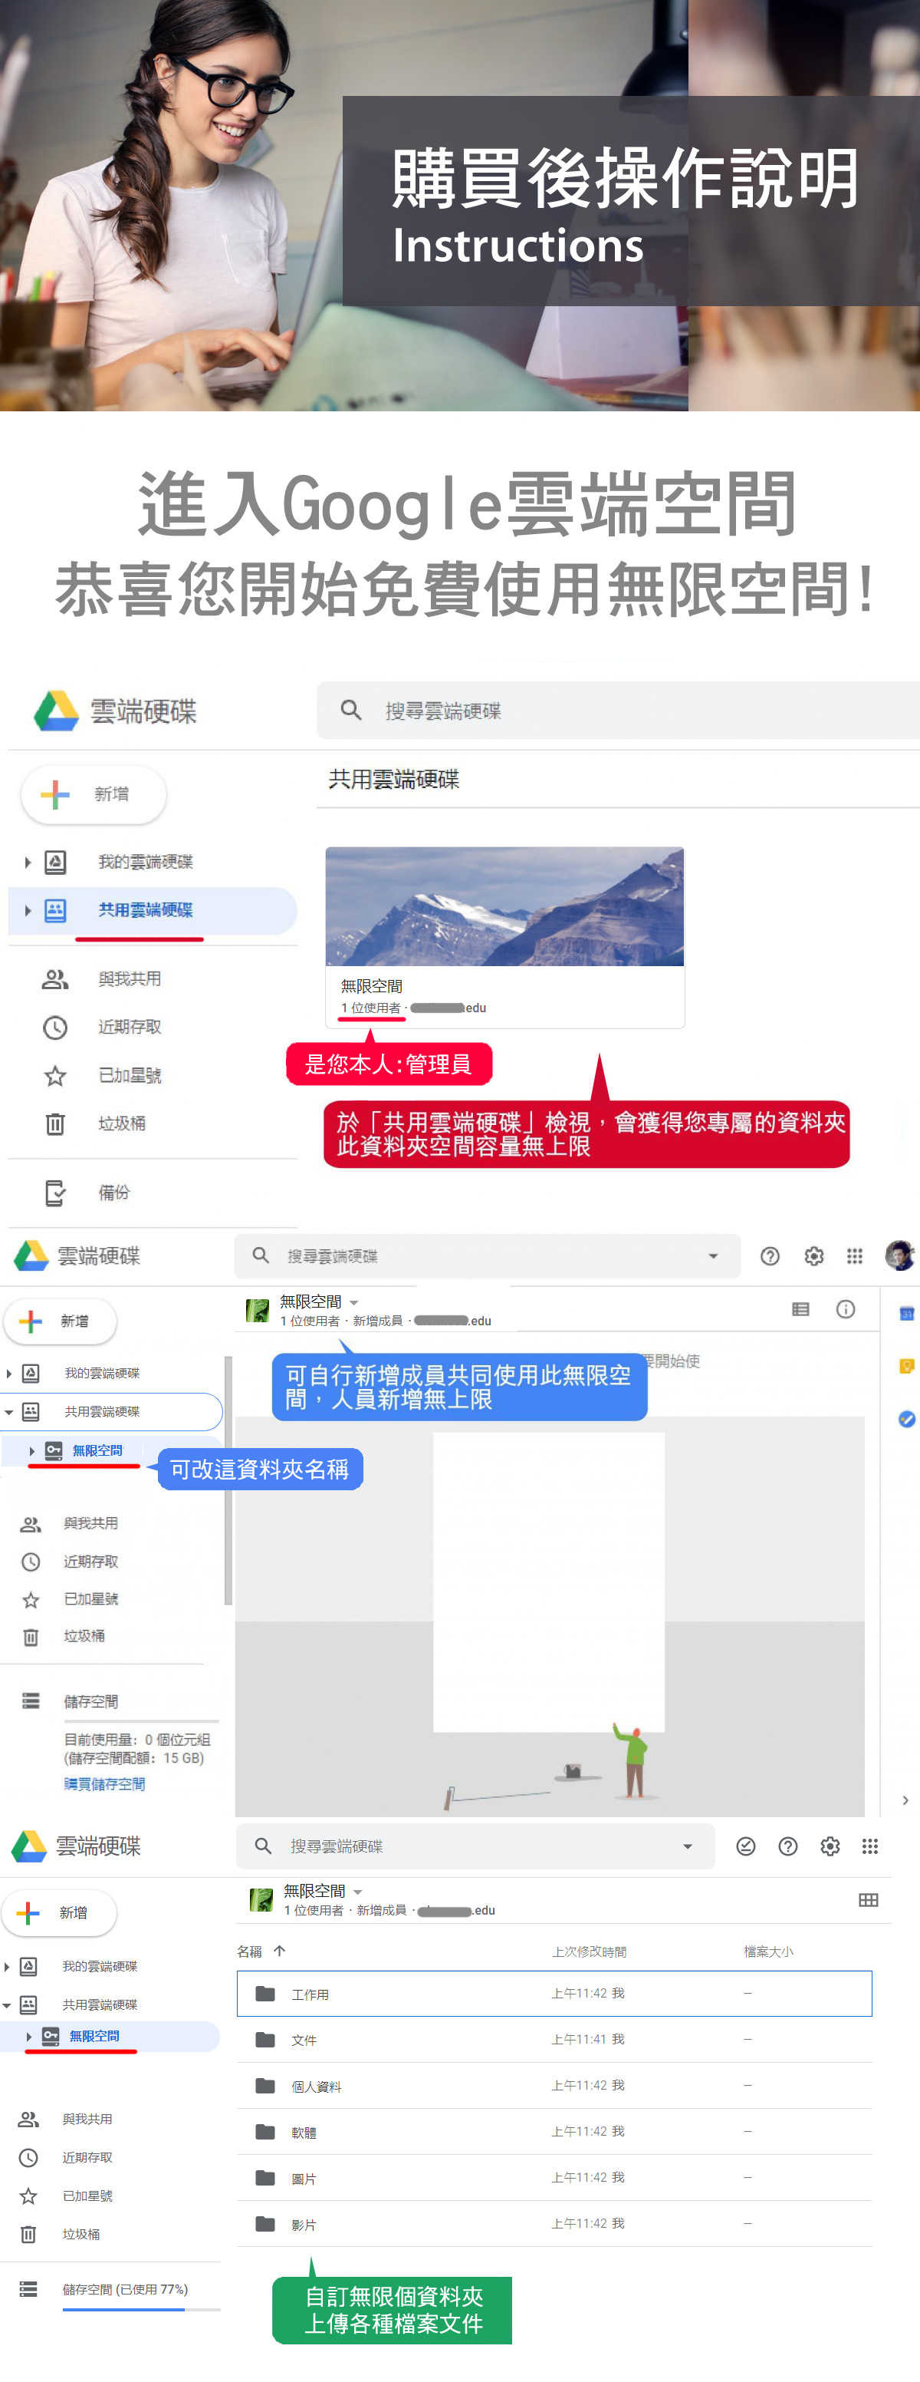Select the 影片 folder row
Viewport: 920px width, 2382px height.
pos(554,2224)
